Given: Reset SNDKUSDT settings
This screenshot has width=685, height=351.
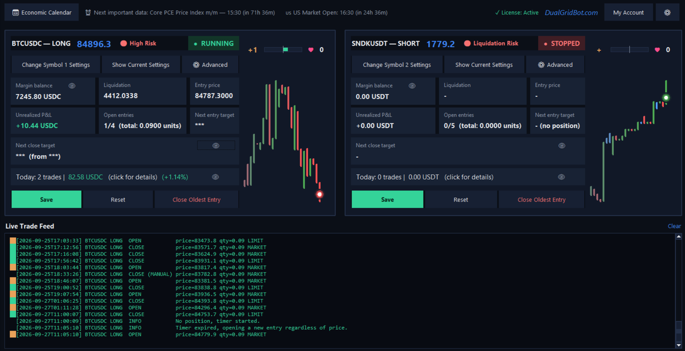Looking at the screenshot, I should 461,200.
